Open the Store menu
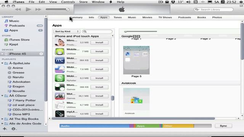Image resolution: width=244 pixels, height=137 pixels. pos(83,2)
